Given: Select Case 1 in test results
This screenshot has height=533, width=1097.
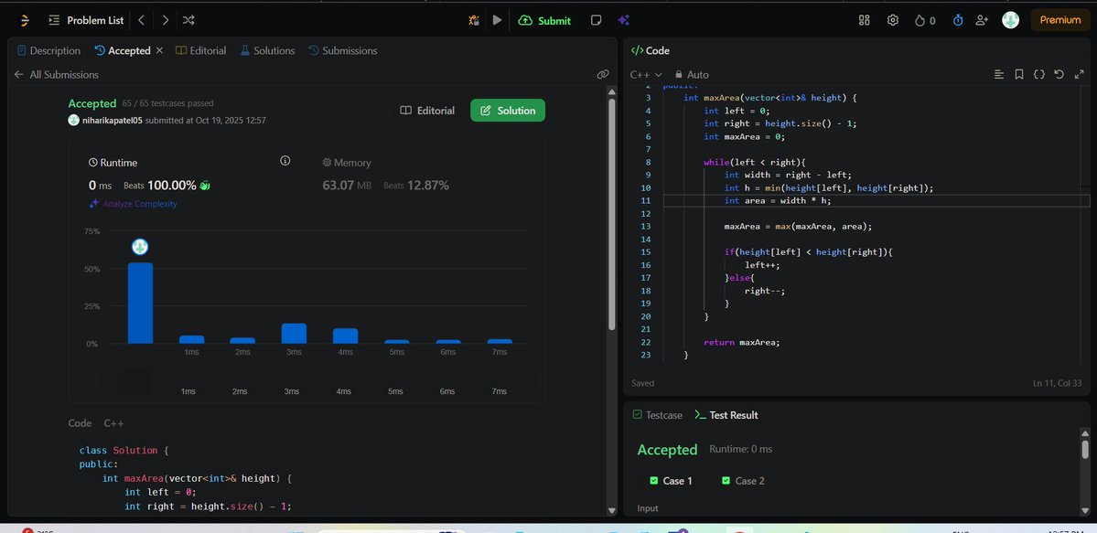Looking at the screenshot, I should [671, 481].
